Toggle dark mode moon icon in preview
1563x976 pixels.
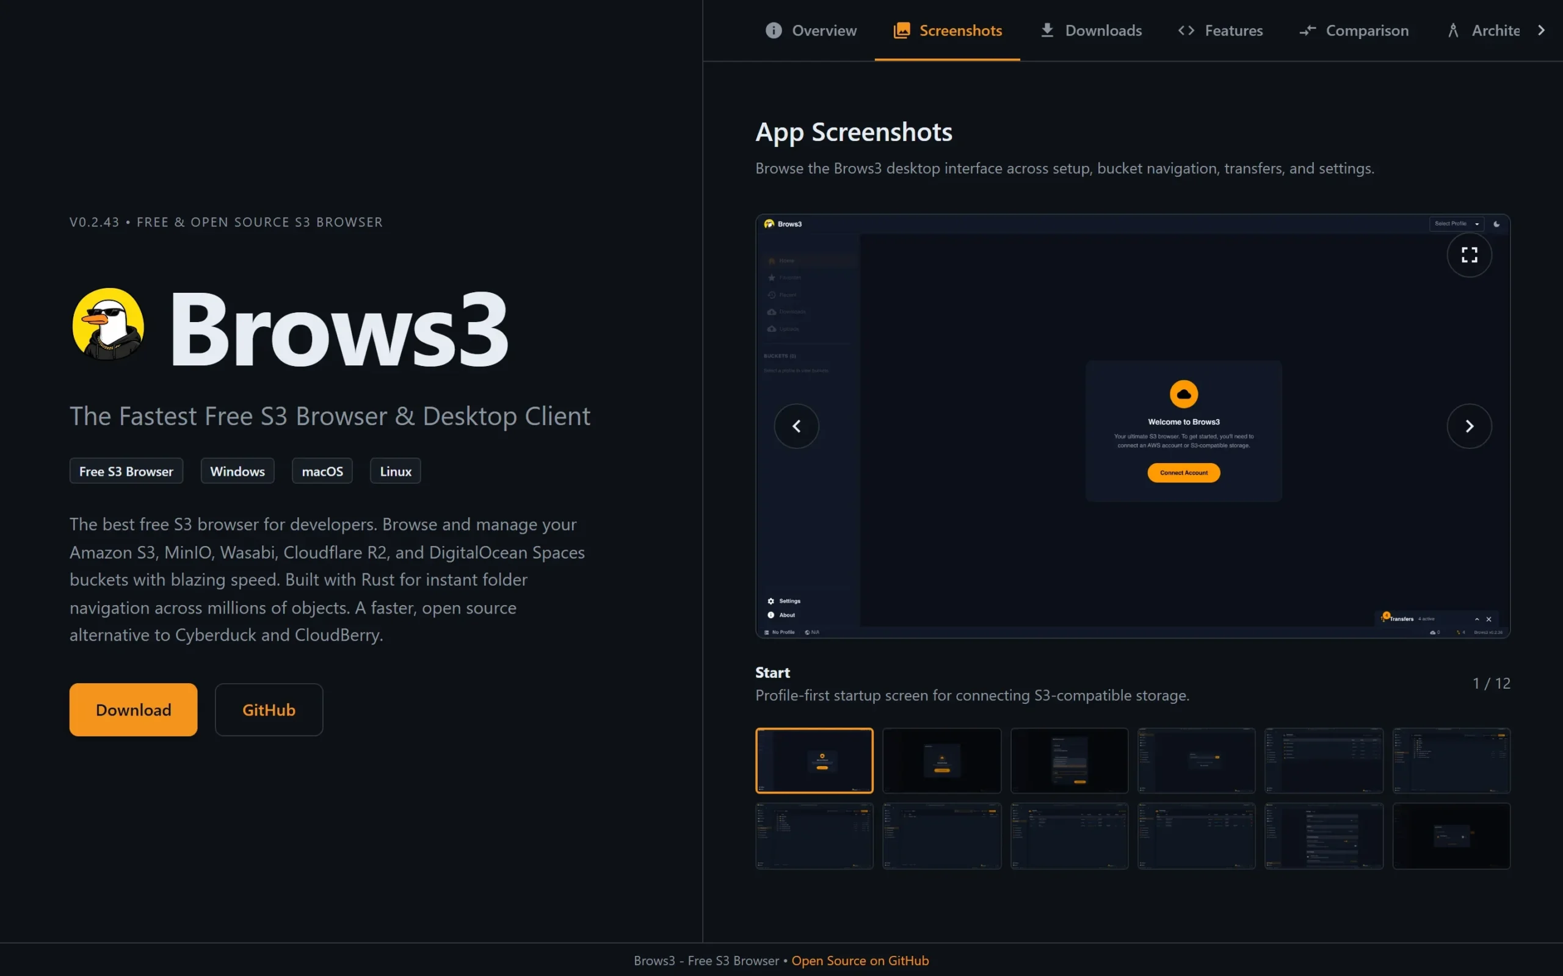[x=1496, y=224]
